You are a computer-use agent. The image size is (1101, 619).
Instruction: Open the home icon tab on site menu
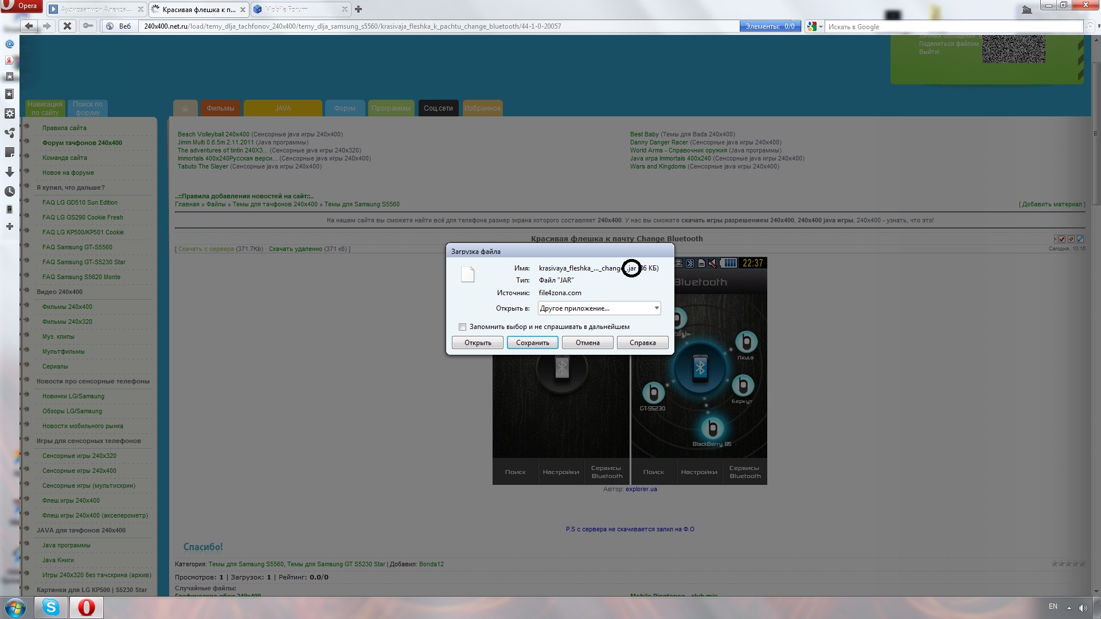point(185,108)
